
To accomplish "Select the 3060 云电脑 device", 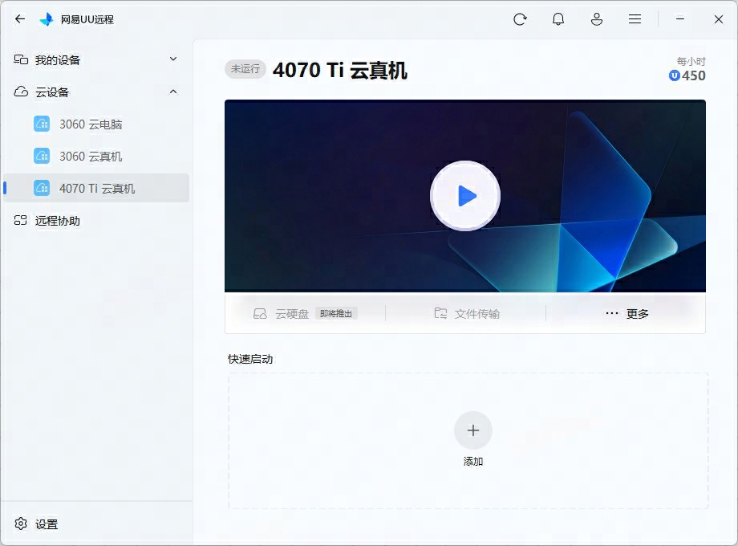I will pos(95,124).
